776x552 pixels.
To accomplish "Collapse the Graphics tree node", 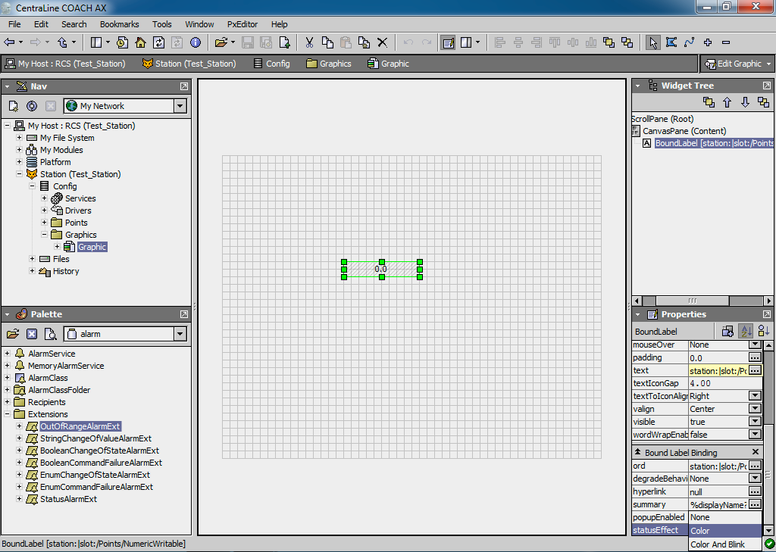I will point(44,235).
